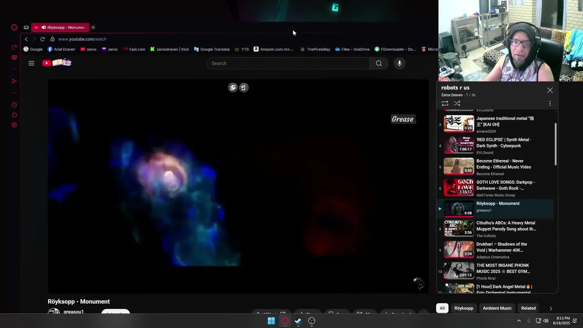
Task: Open playlist three-dot options menu
Action: [550, 103]
